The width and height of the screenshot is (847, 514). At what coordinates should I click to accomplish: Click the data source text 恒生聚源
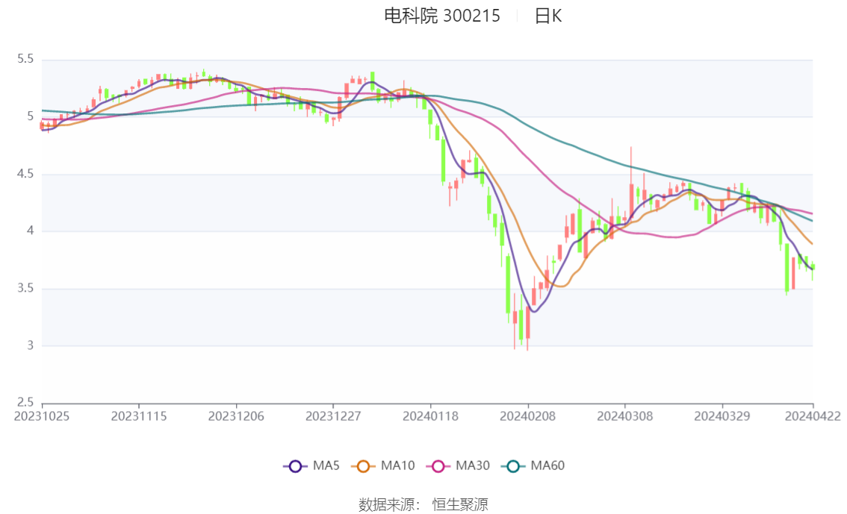(460, 505)
